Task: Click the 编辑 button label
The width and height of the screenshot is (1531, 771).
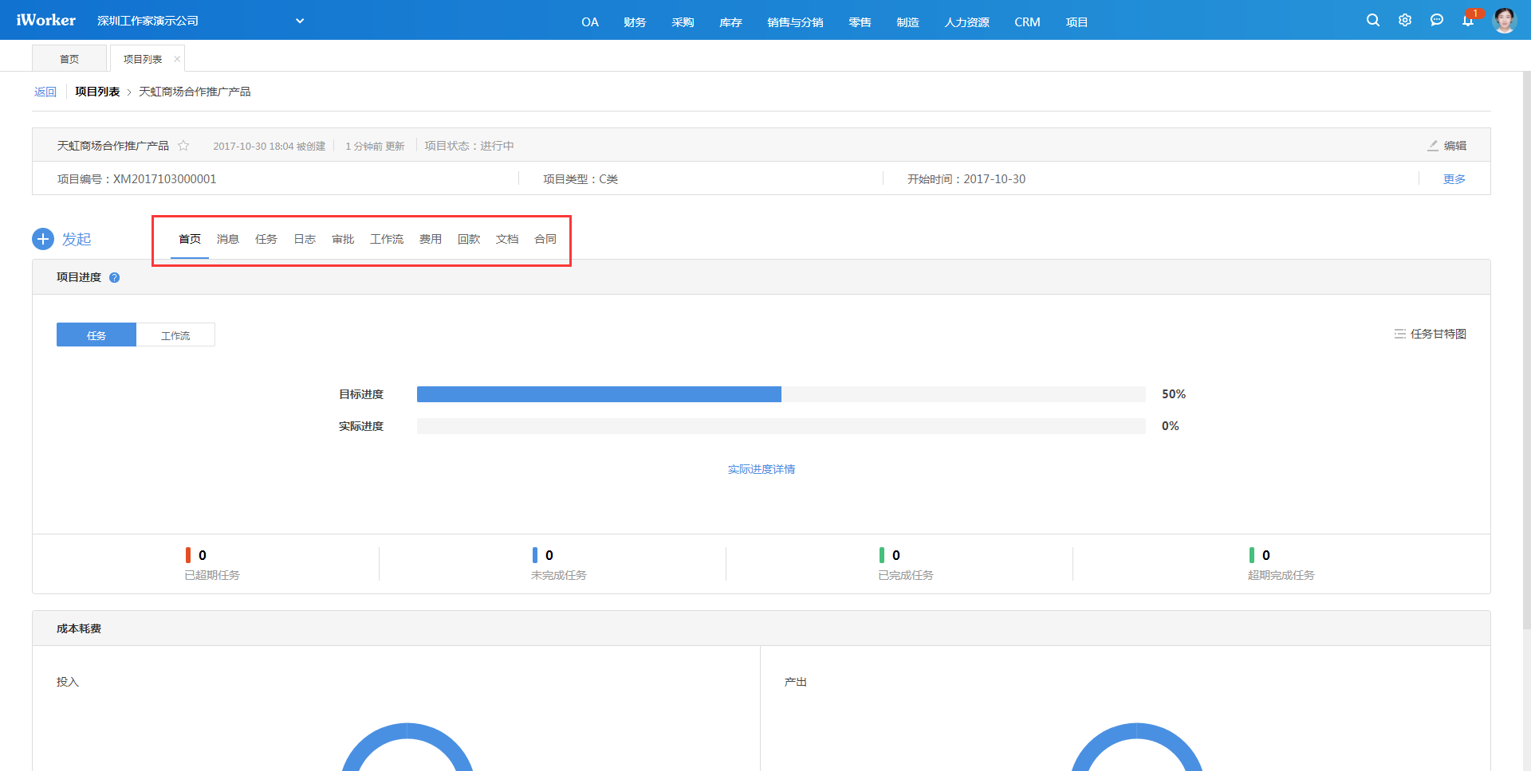Action: pyautogui.click(x=1455, y=146)
